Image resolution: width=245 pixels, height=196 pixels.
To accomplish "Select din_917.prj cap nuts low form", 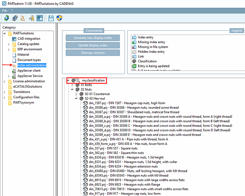I will click(x=125, y=194).
